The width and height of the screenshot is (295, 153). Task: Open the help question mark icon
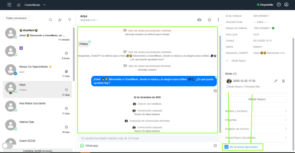click(x=279, y=5)
